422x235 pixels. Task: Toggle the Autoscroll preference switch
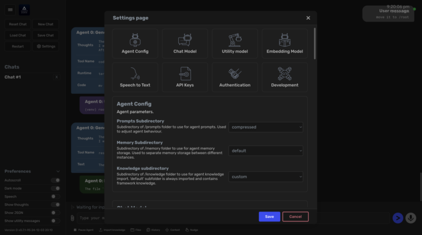[56, 180]
